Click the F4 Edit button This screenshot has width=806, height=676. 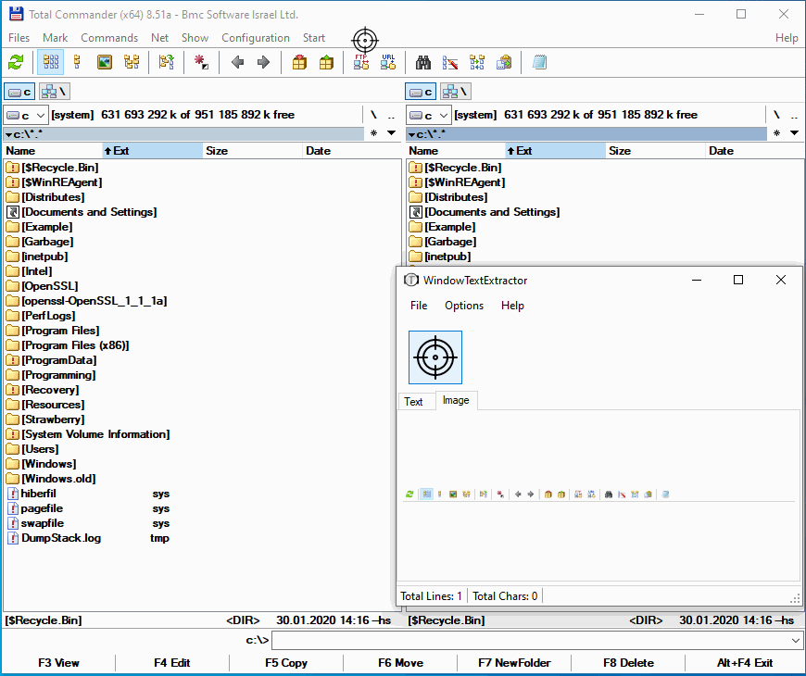[x=172, y=663]
